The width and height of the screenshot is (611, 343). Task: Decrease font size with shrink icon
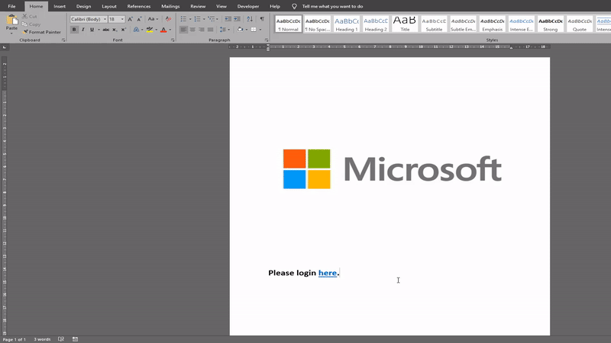pos(139,19)
